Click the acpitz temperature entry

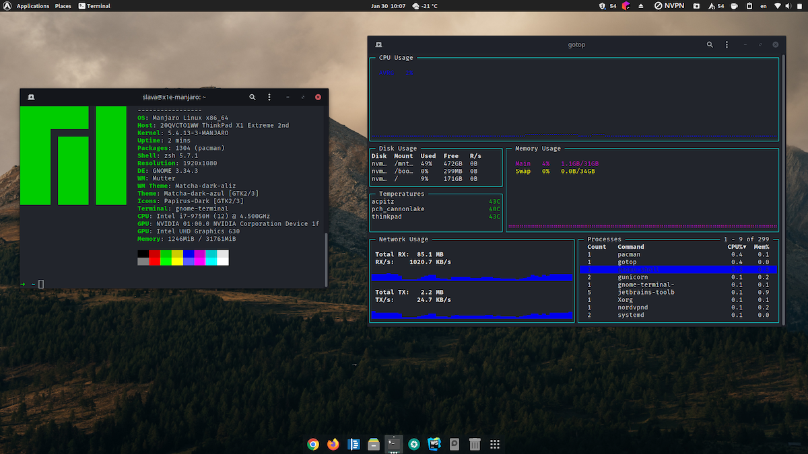[x=436, y=201]
